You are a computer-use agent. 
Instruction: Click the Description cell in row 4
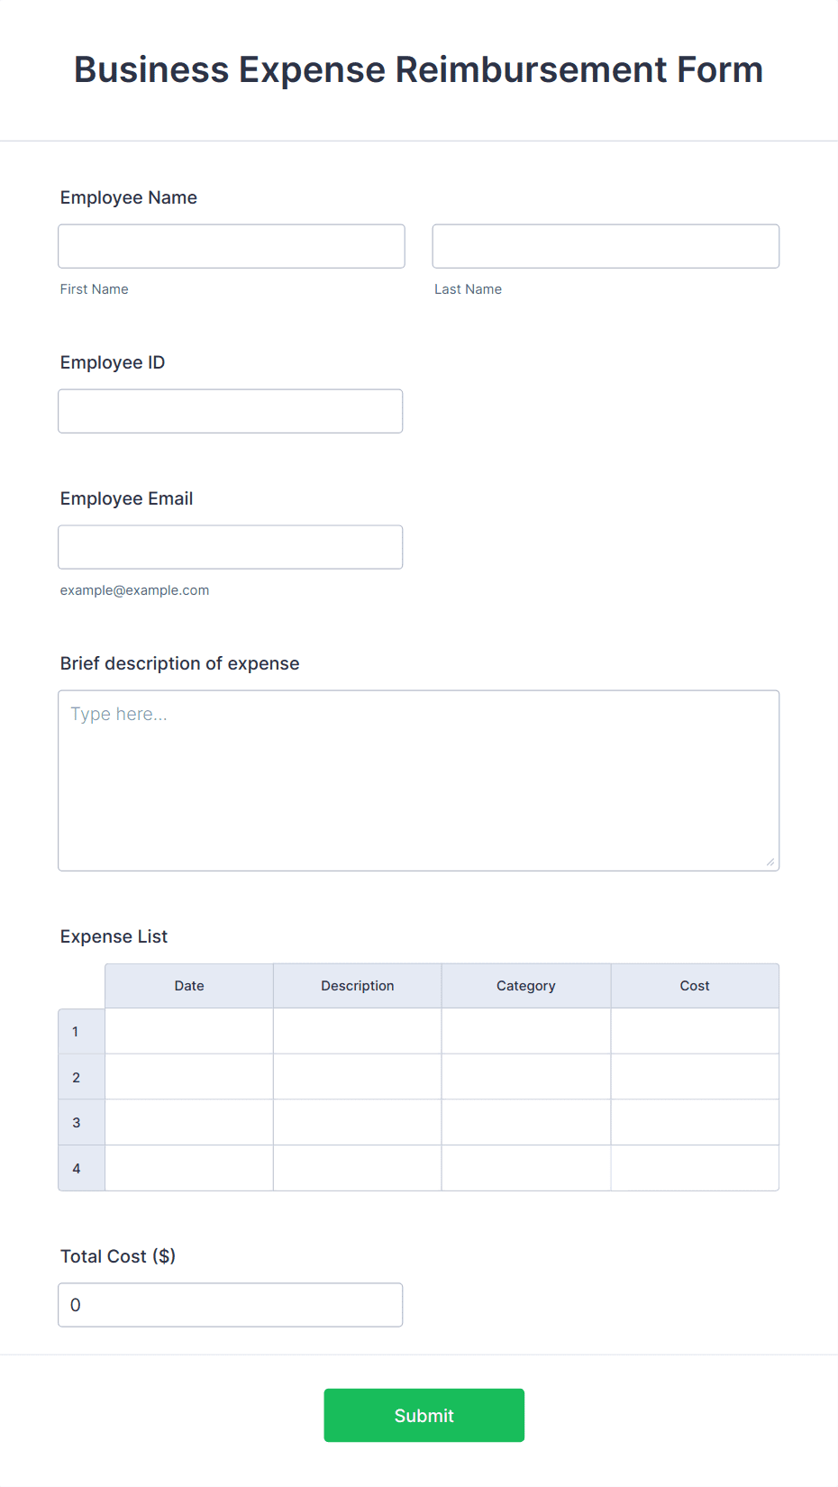pos(357,1167)
